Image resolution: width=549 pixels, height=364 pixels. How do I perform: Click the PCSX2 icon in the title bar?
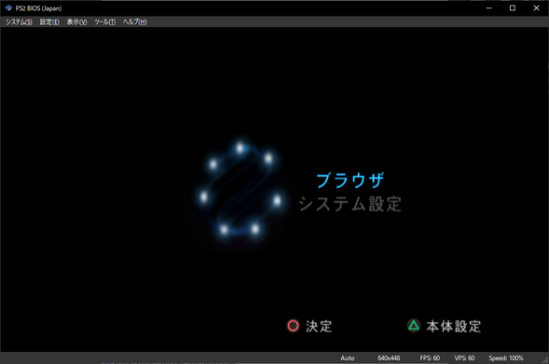8,7
